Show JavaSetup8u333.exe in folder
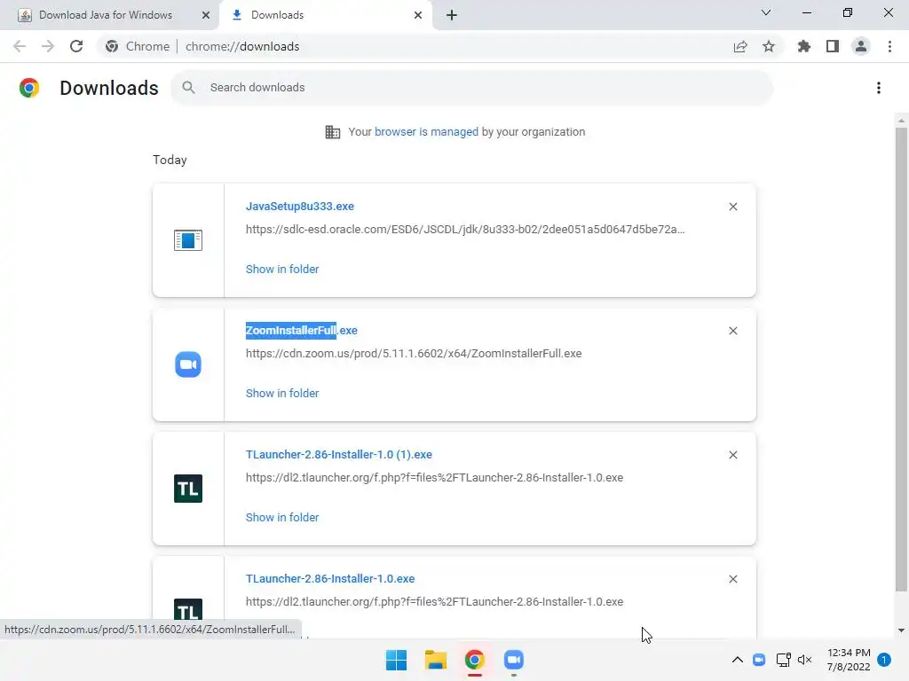This screenshot has height=681, width=909. point(282,270)
